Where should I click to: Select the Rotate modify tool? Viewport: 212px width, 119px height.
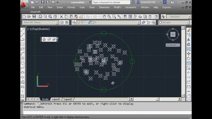[188, 59]
